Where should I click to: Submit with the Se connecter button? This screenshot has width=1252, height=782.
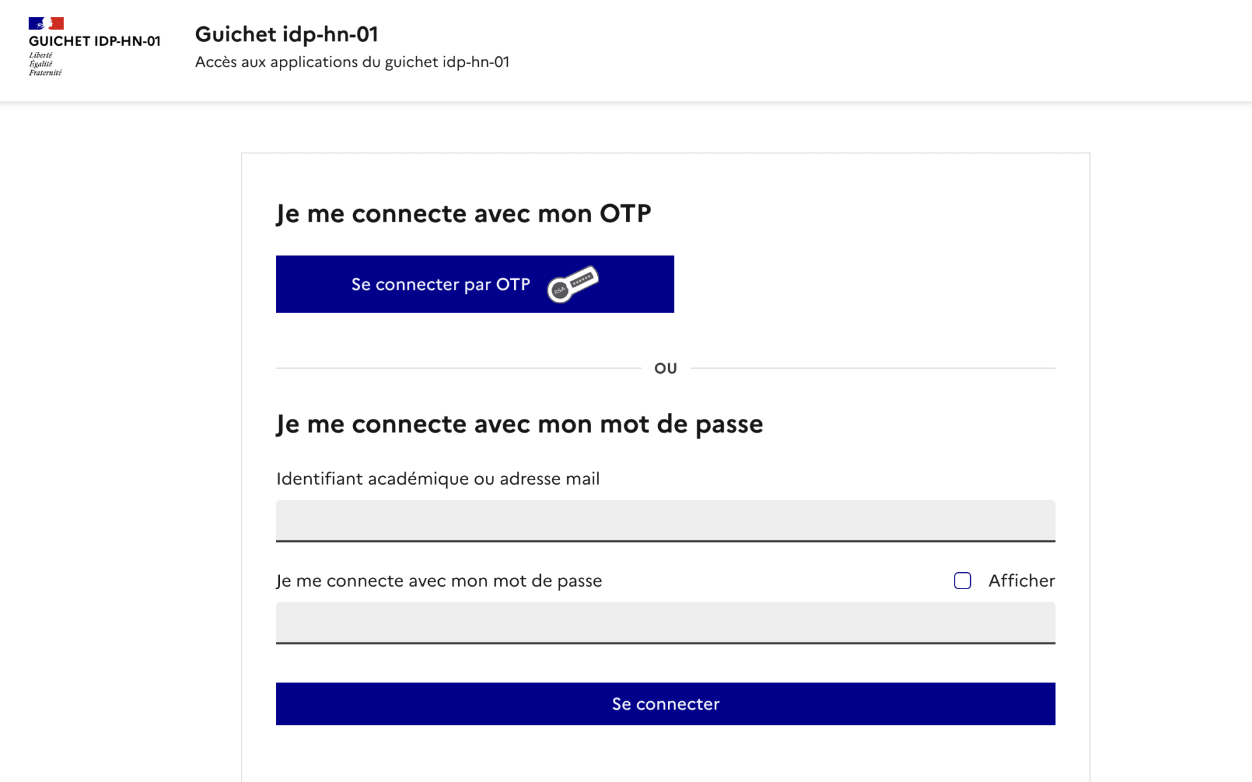point(665,704)
